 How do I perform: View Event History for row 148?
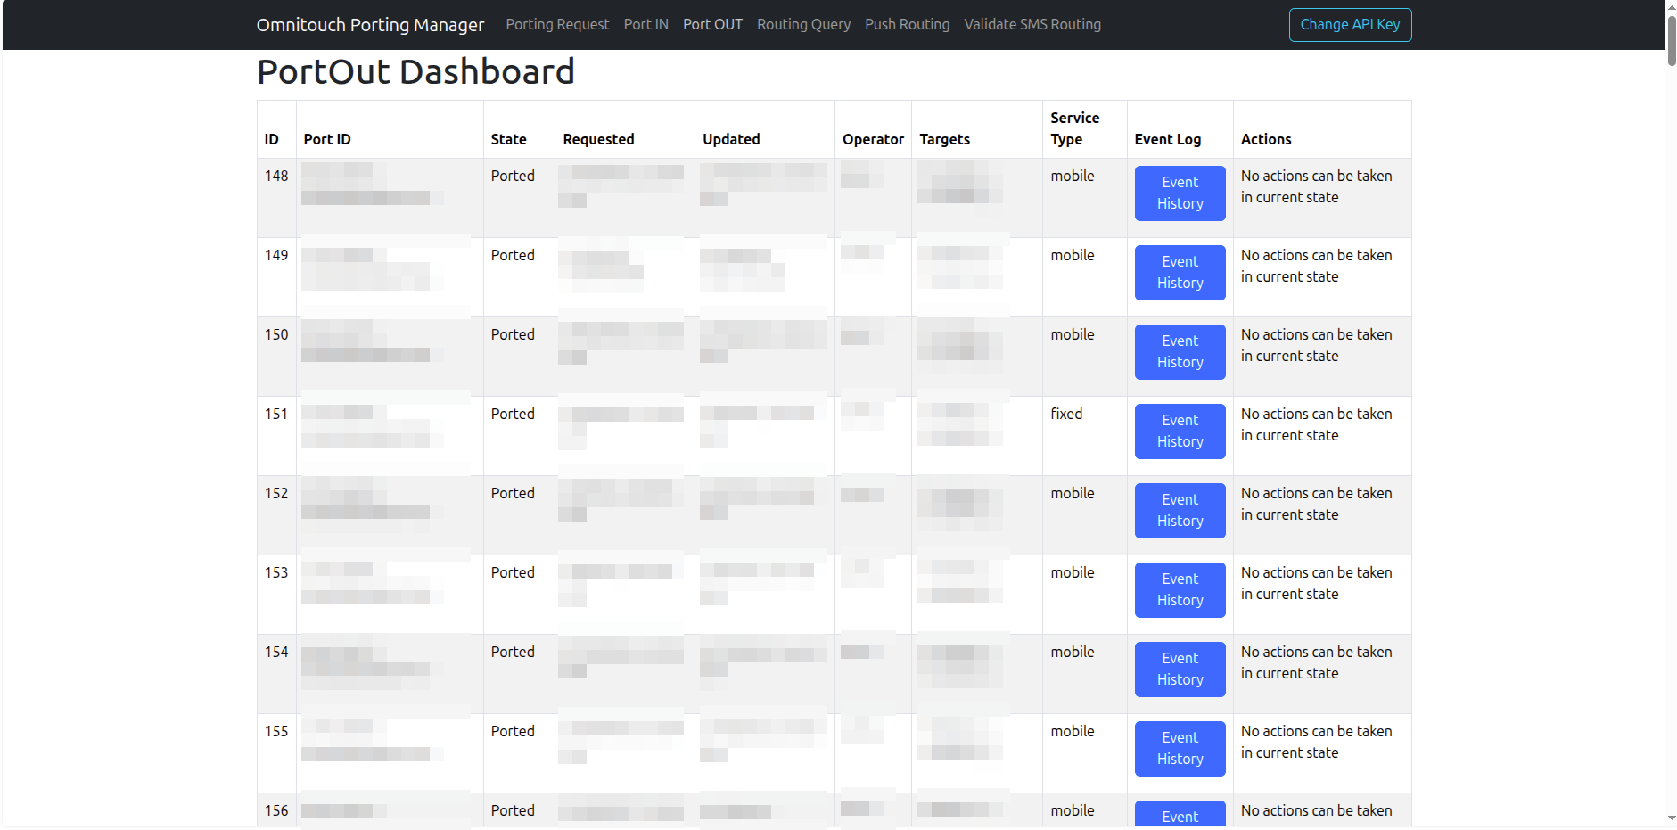tap(1180, 193)
